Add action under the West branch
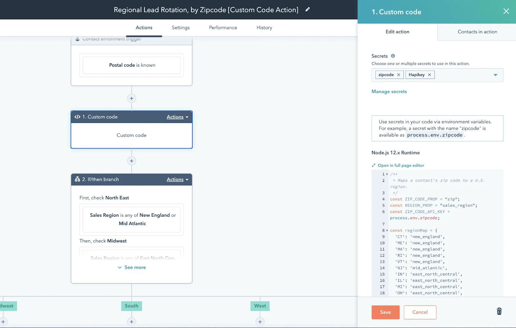The image size is (516, 328). click(x=260, y=322)
